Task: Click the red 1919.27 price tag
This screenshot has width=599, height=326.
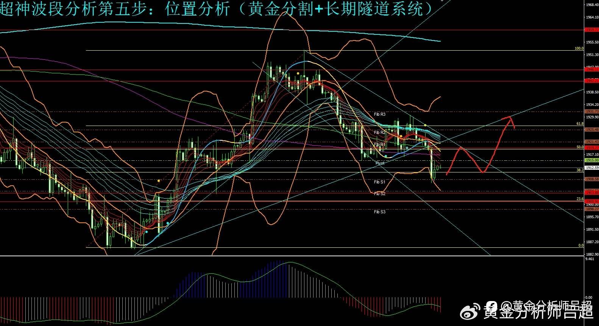Action: click(592, 147)
